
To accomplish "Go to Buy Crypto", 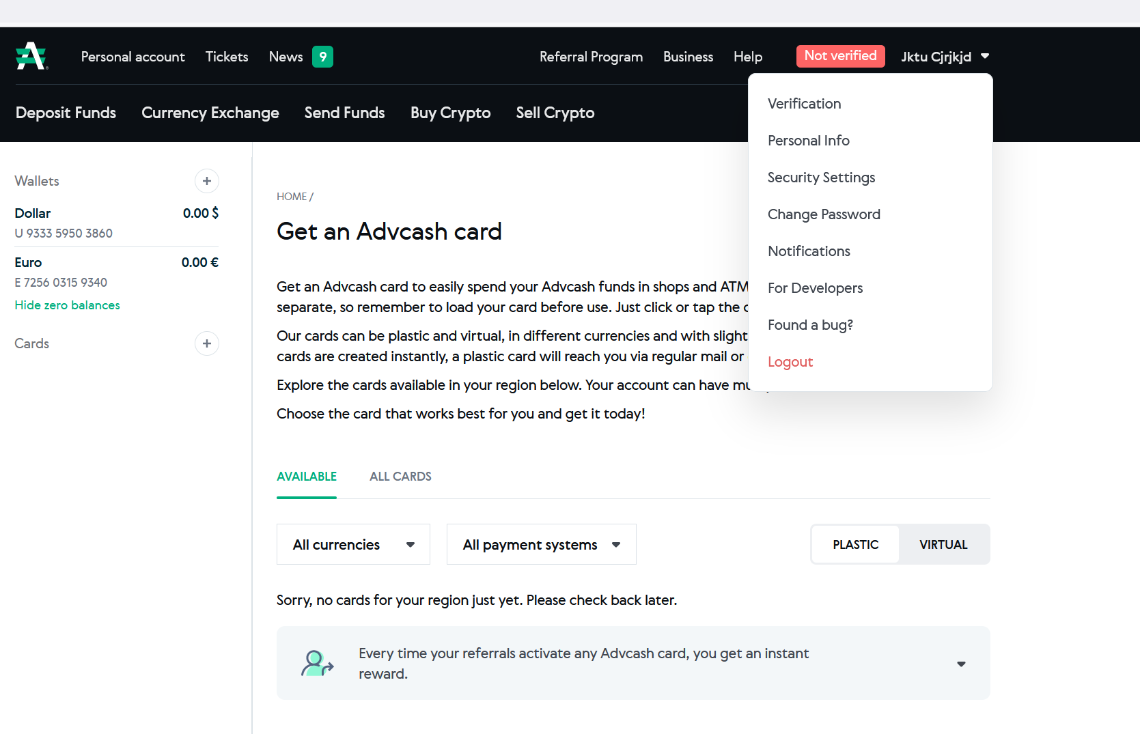I will pos(450,113).
